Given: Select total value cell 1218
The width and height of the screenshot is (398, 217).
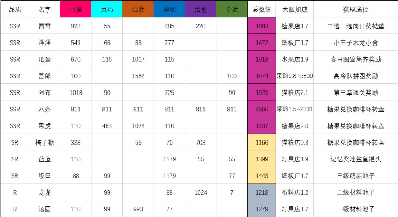Looking at the screenshot, I should click(262, 192).
